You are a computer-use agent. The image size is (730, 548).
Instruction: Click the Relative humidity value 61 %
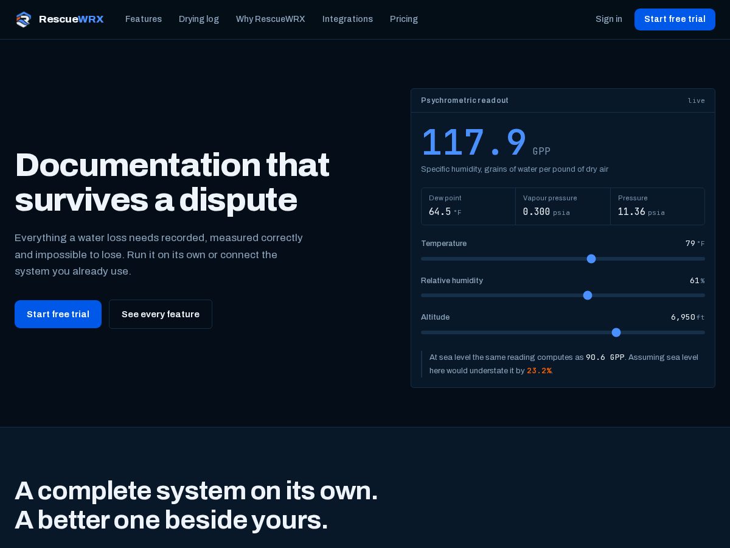pyautogui.click(x=697, y=281)
